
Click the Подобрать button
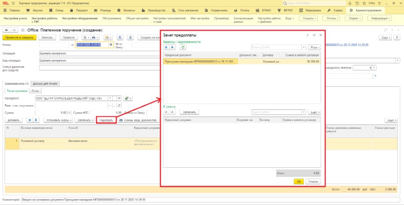(x=106, y=120)
